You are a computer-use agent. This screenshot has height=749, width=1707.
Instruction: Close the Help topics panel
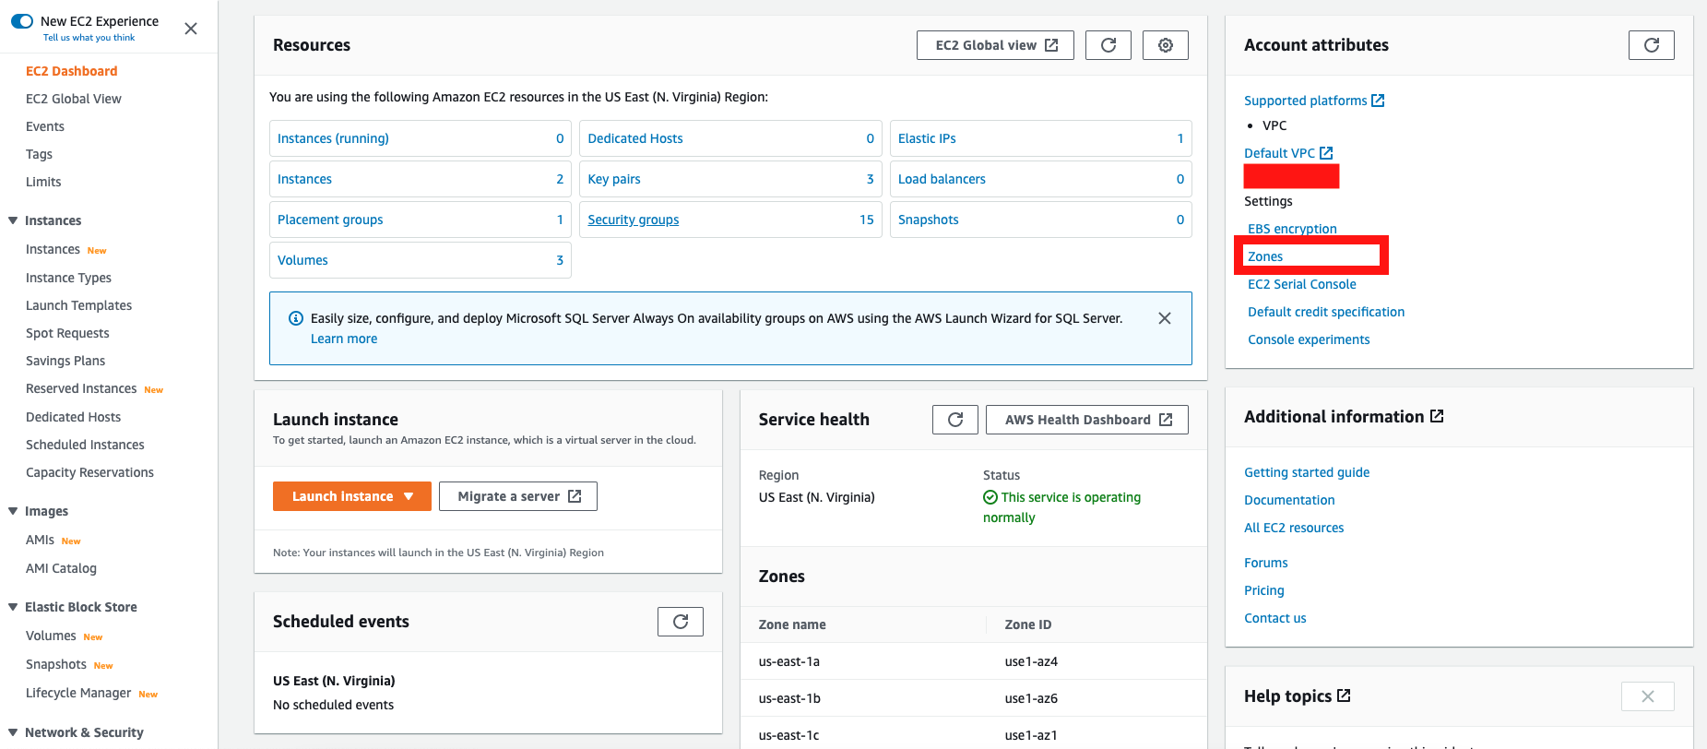1648,696
